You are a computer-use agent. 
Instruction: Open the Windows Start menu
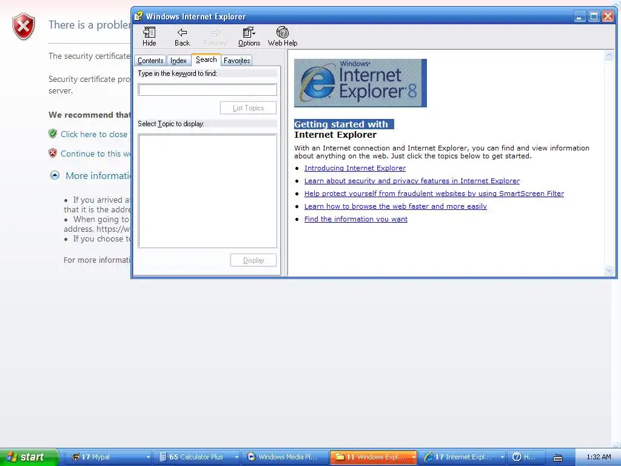point(29,457)
